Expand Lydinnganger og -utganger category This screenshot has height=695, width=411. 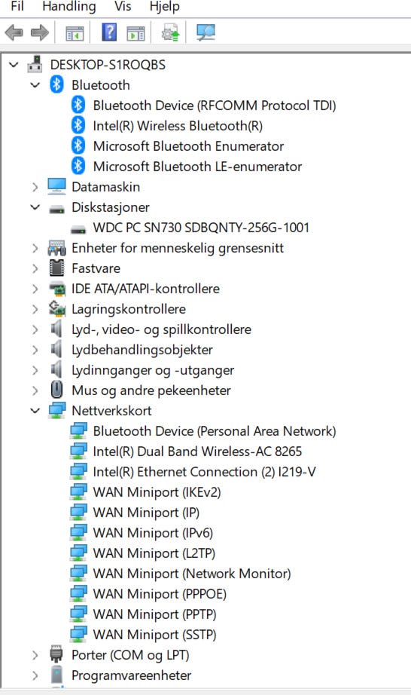35,371
